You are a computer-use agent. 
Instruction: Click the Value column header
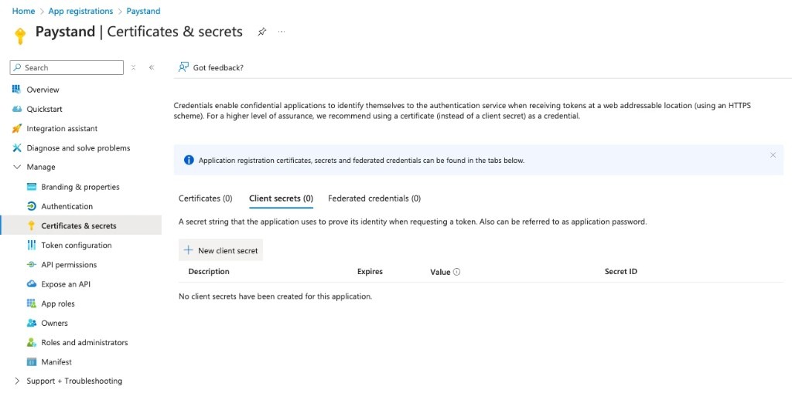pyautogui.click(x=440, y=272)
